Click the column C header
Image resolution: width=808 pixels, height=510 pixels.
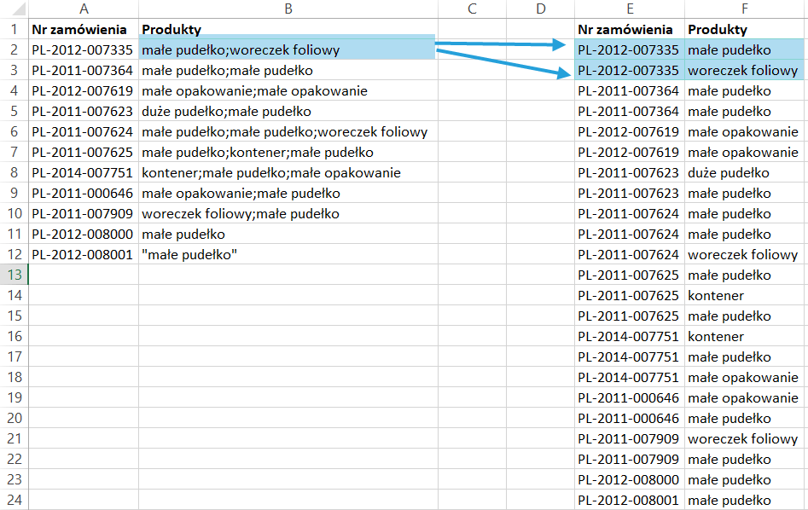(472, 9)
